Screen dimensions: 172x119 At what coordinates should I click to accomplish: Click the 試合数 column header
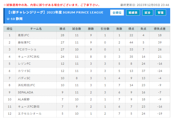(77, 29)
